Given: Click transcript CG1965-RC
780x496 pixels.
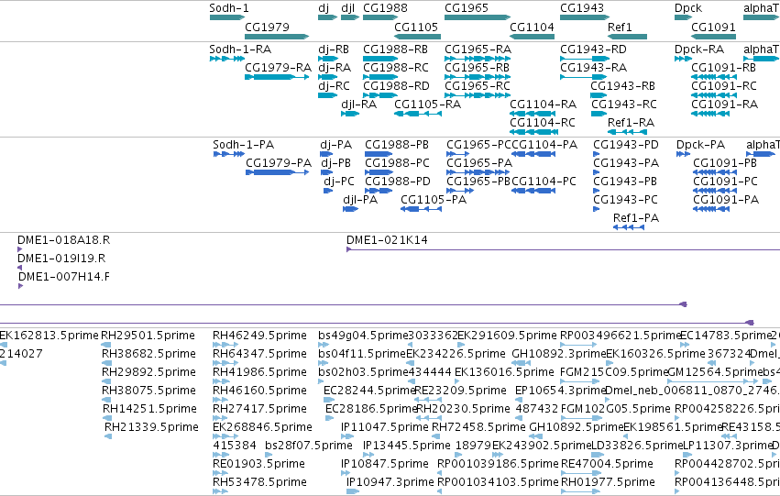Looking at the screenshot, I should click(x=478, y=86).
